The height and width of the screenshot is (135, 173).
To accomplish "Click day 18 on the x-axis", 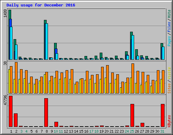I will click(x=96, y=131).
